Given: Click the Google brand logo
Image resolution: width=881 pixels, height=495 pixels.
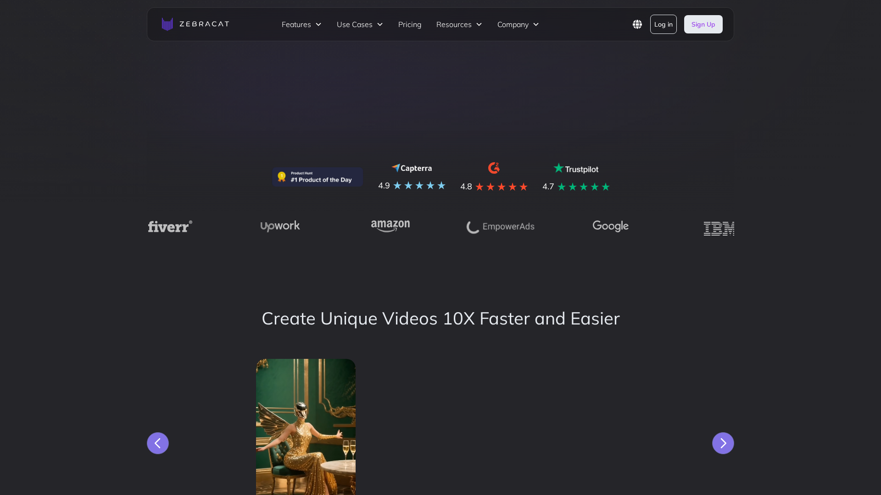Looking at the screenshot, I should tap(610, 226).
